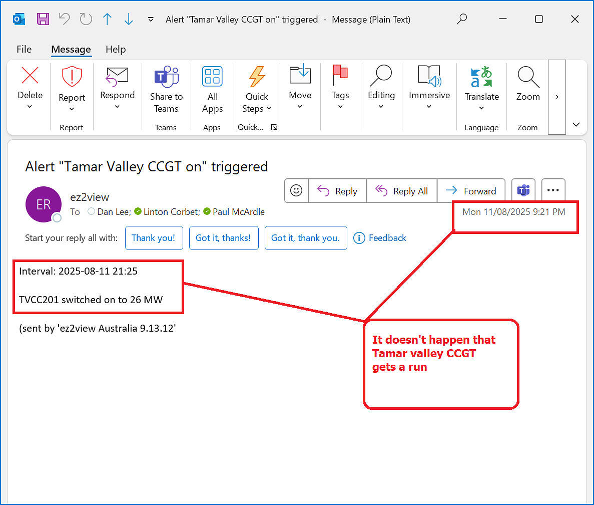Click the Report shield icon
Screen dimensions: 594x505
(x=72, y=77)
